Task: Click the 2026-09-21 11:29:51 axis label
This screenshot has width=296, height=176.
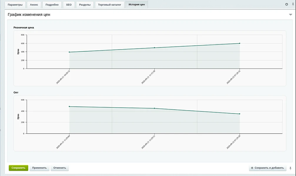Action: pos(148,142)
